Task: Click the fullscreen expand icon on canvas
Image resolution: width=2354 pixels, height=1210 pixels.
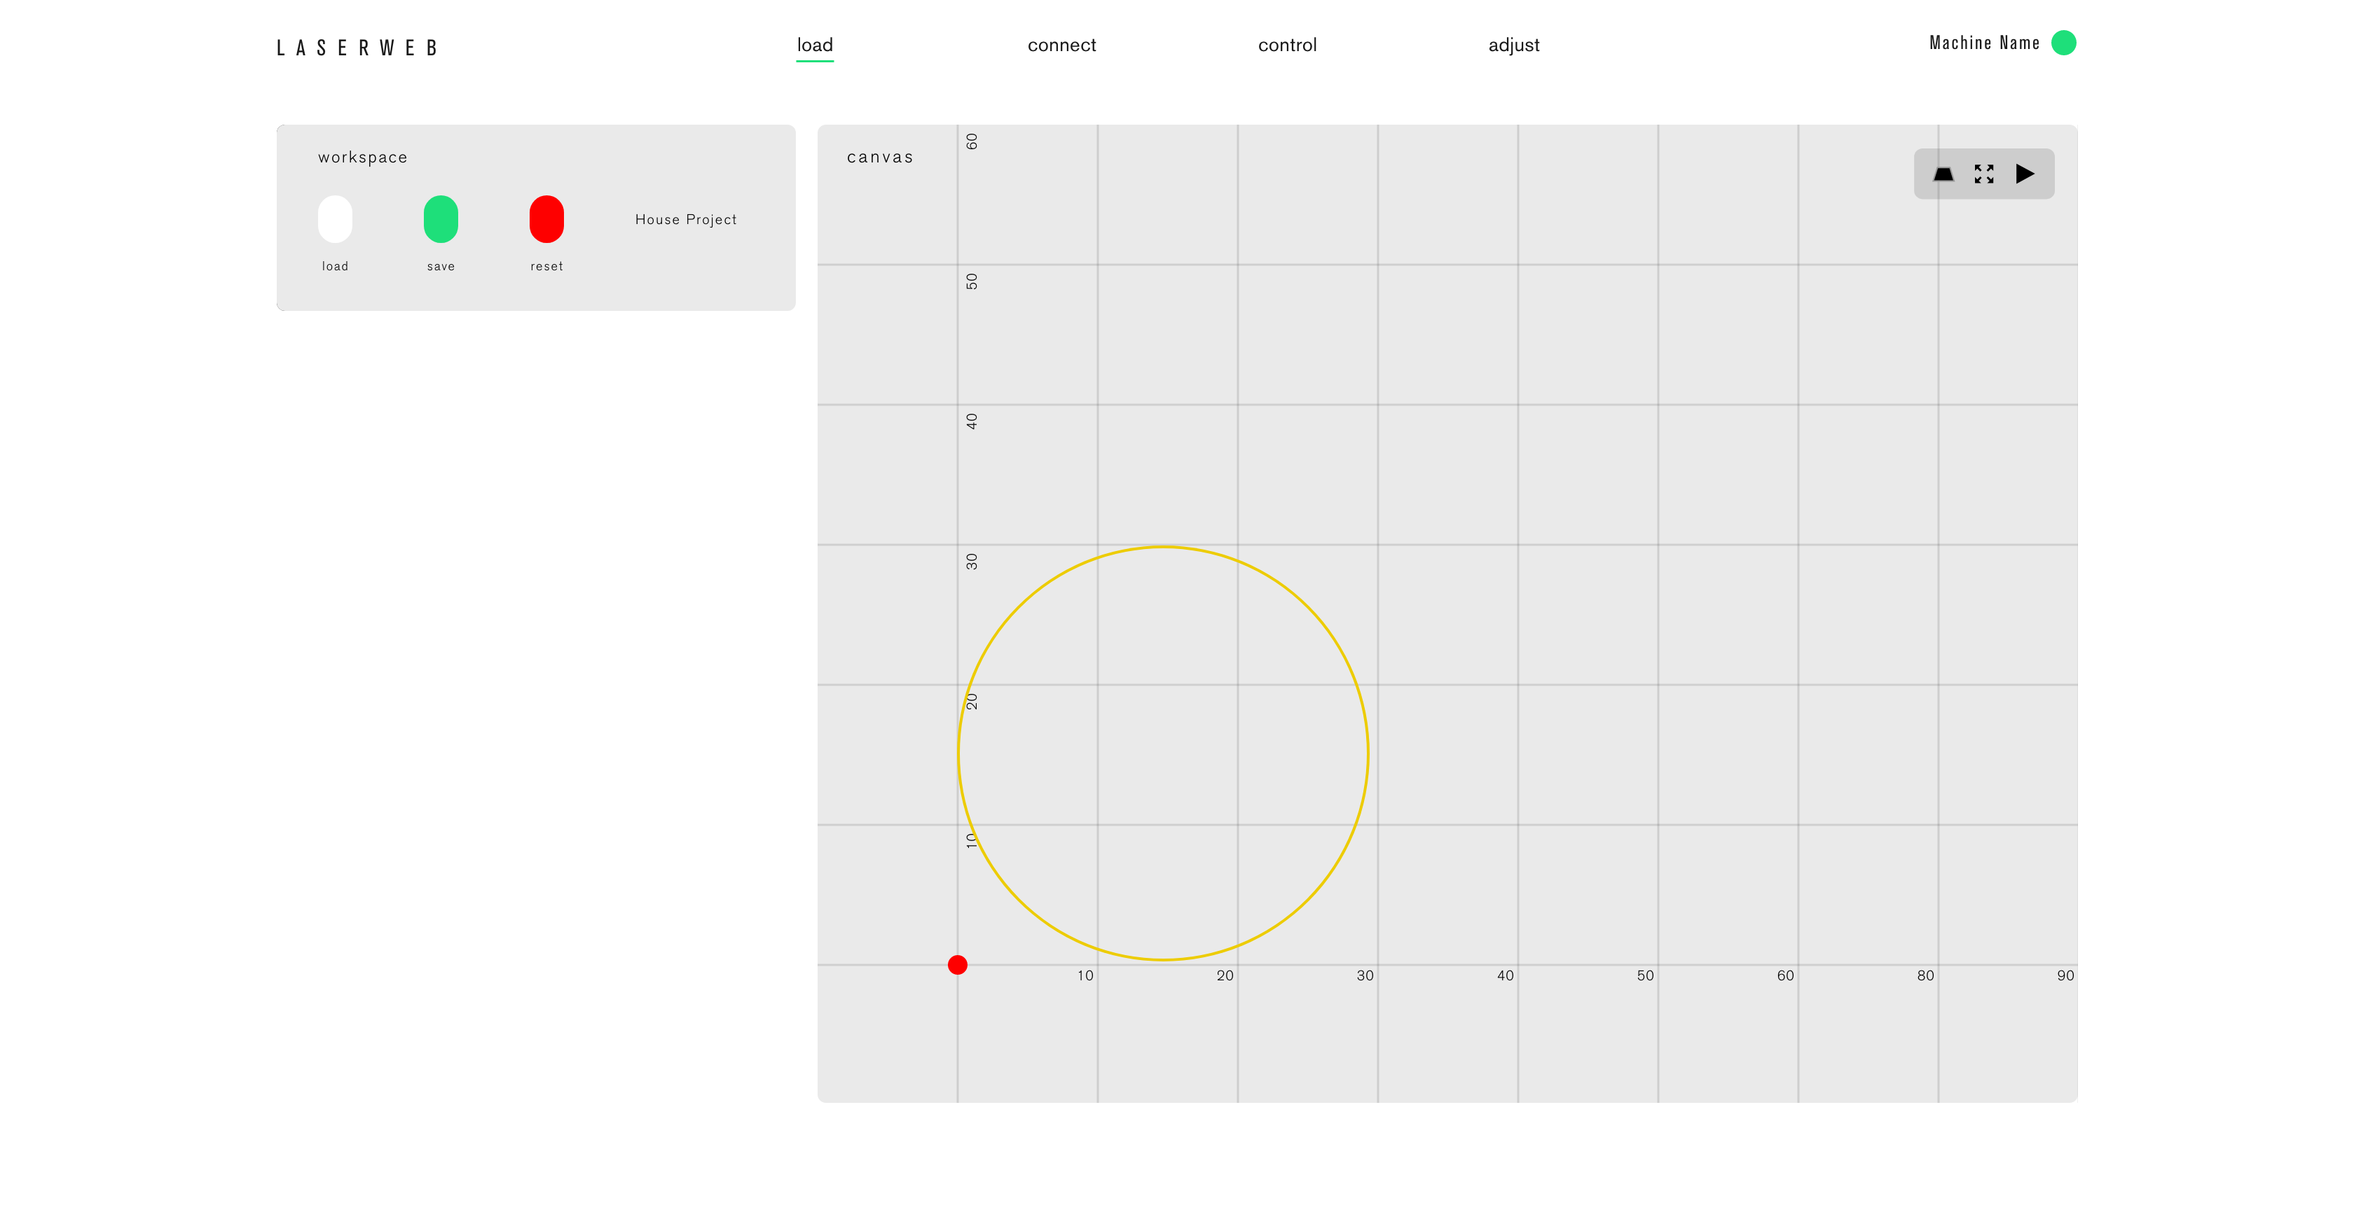Action: pyautogui.click(x=1984, y=174)
